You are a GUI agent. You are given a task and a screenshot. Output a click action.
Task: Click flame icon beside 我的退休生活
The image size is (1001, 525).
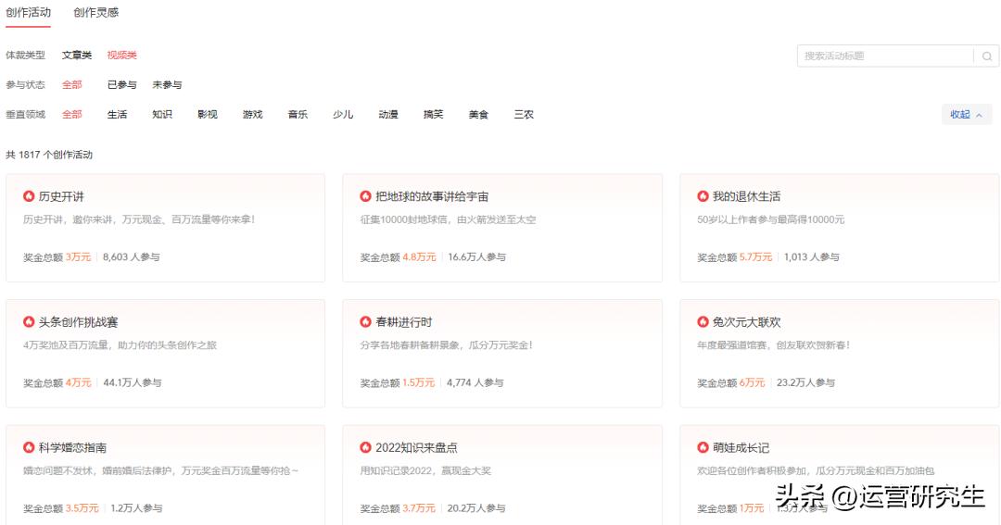pyautogui.click(x=703, y=196)
